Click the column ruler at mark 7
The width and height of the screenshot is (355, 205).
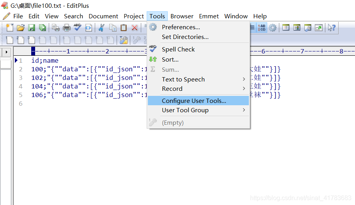[x=302, y=51]
